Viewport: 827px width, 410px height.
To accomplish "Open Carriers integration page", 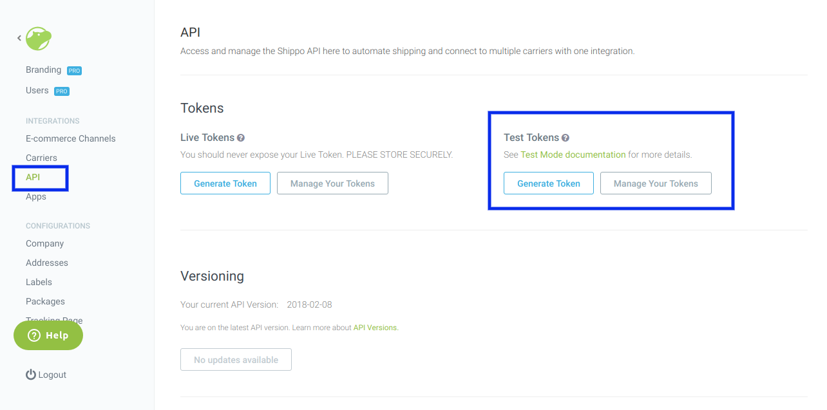I will pyautogui.click(x=41, y=158).
